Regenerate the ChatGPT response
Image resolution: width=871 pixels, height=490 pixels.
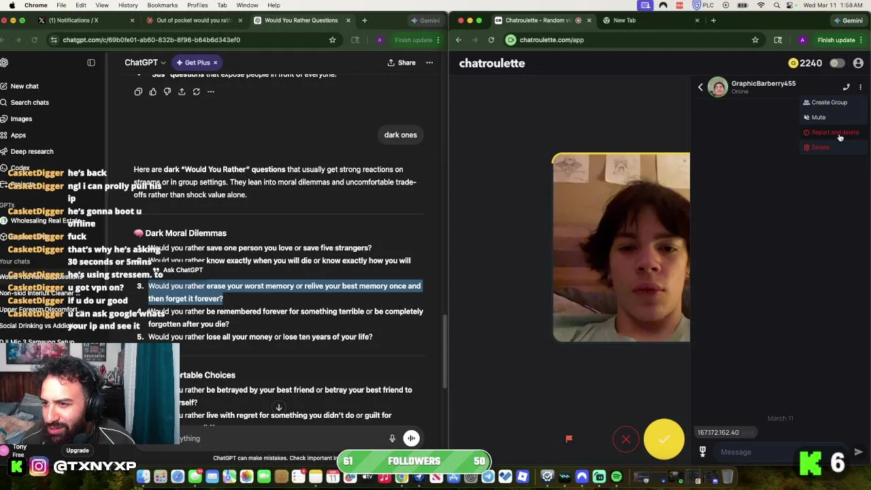196,92
